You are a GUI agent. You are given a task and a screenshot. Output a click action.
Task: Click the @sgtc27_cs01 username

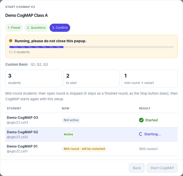coord(17,151)
